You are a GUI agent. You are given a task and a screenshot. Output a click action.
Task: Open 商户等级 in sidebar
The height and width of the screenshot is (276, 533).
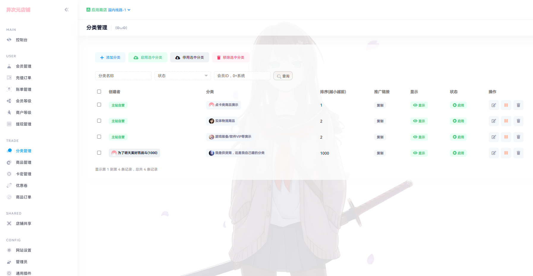click(x=23, y=112)
